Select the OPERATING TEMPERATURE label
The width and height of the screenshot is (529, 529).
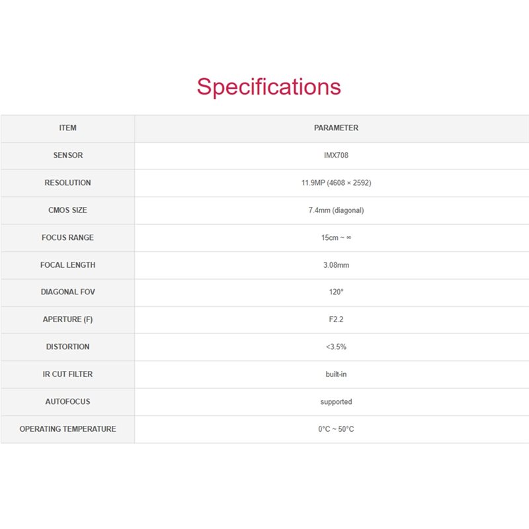tap(68, 428)
